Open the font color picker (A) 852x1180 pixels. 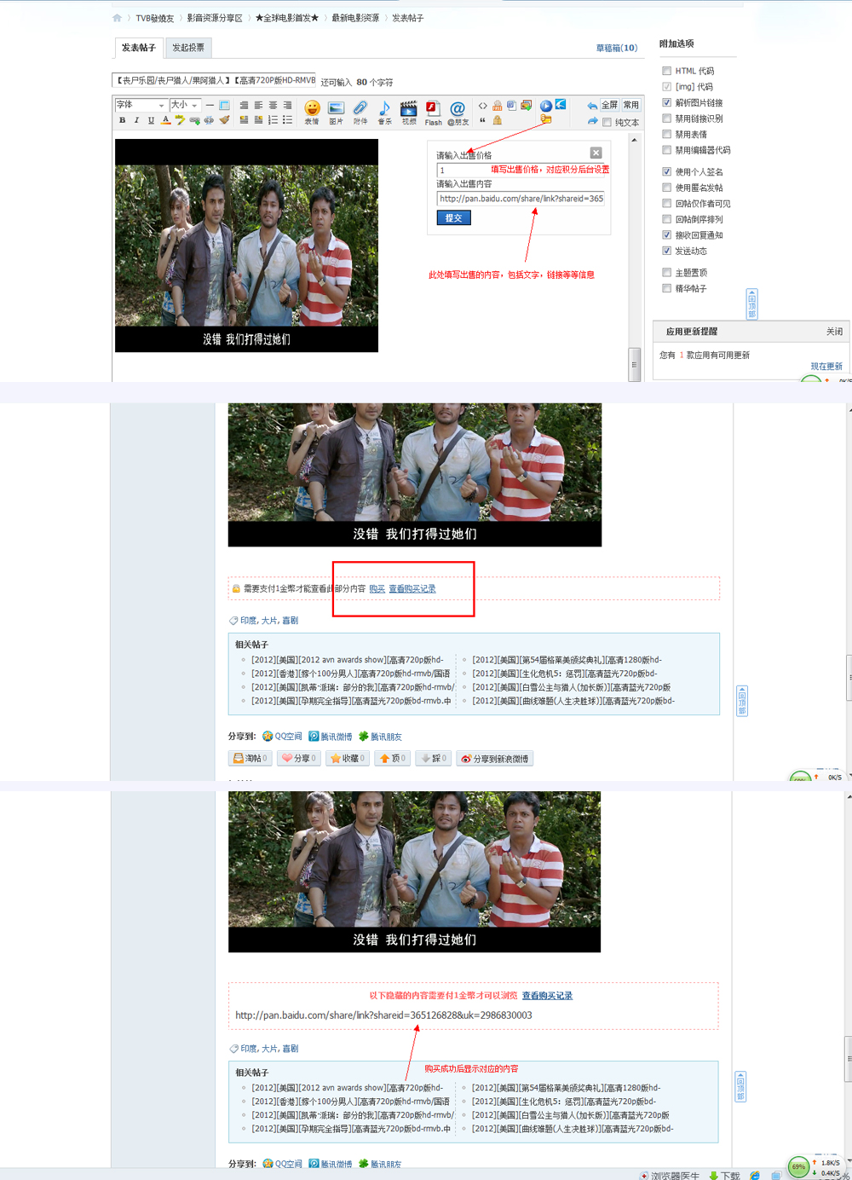pos(165,120)
